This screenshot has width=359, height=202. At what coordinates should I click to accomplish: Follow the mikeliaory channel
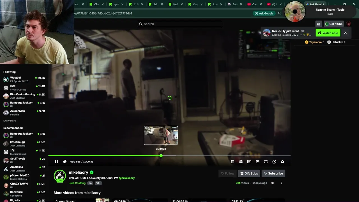tap(227, 173)
